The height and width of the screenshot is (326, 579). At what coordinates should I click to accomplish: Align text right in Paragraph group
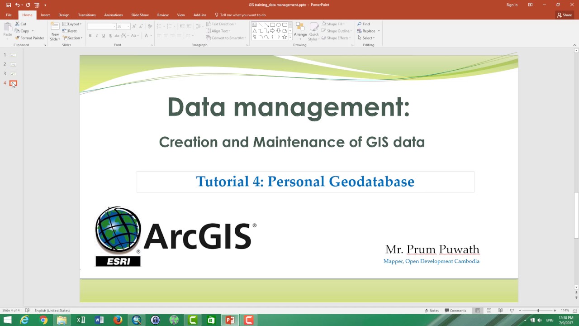172,36
